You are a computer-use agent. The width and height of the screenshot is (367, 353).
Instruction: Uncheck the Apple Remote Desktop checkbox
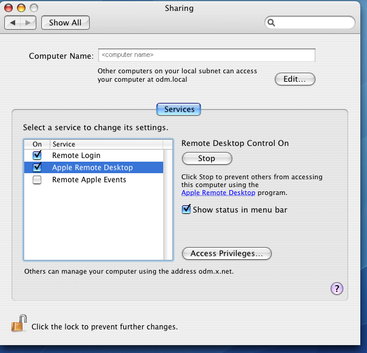pos(37,167)
